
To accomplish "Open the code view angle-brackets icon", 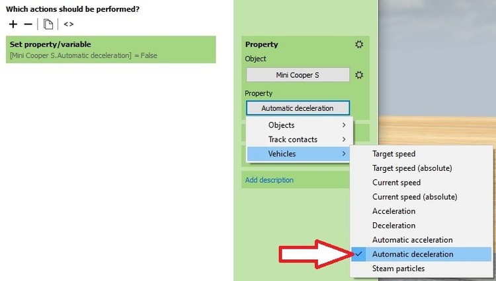I will [x=69, y=24].
